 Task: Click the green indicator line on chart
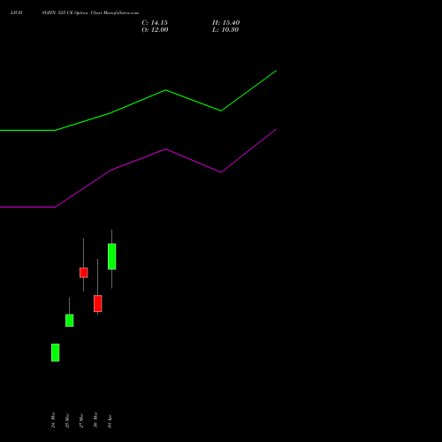point(165,90)
